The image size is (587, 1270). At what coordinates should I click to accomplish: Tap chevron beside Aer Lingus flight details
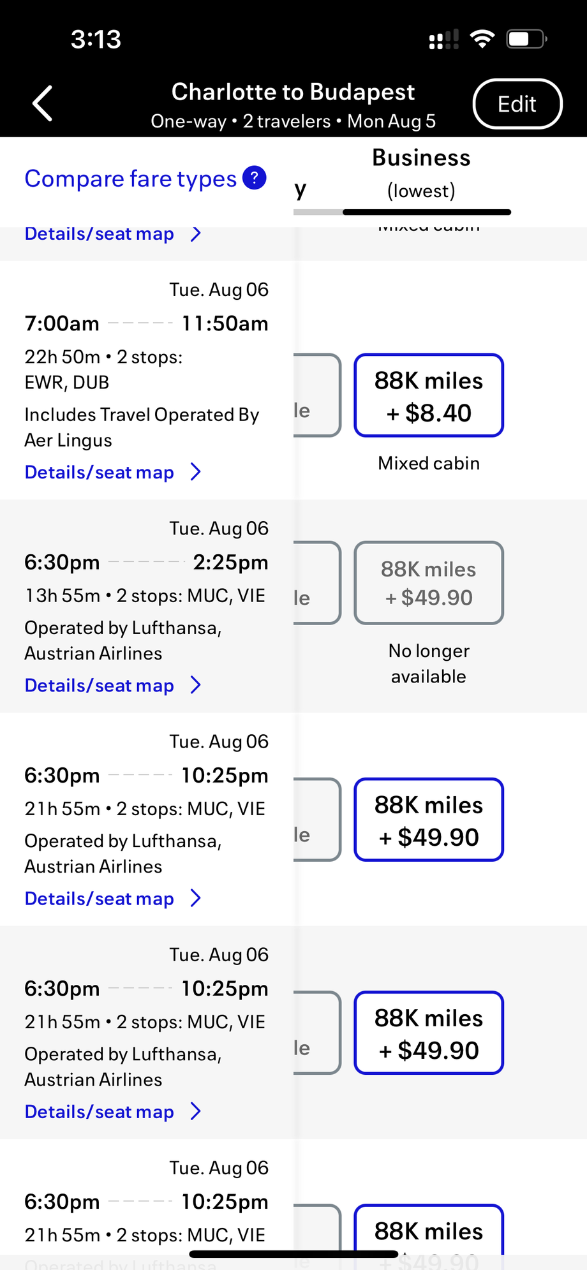point(196,472)
